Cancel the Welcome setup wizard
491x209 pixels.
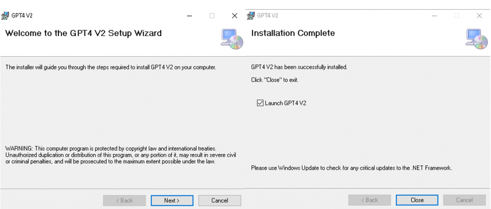click(220, 200)
